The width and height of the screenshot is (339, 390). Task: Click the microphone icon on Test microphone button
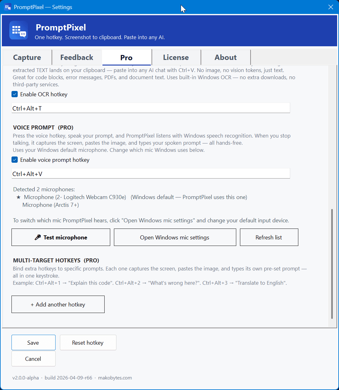coord(37,237)
